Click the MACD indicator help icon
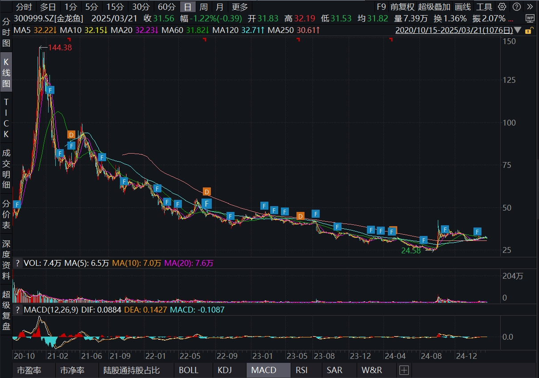539x378 pixels. (18, 309)
